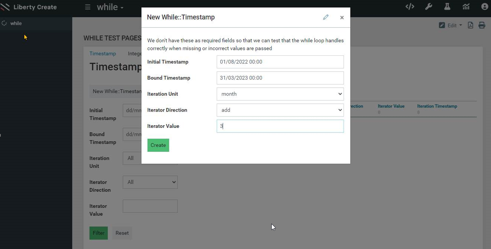Open the Iterator Direction add dropdown
This screenshot has width=491, height=249.
click(280, 110)
